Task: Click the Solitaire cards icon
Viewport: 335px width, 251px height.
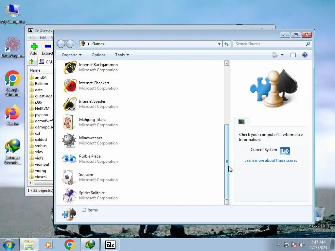Action: click(x=68, y=177)
